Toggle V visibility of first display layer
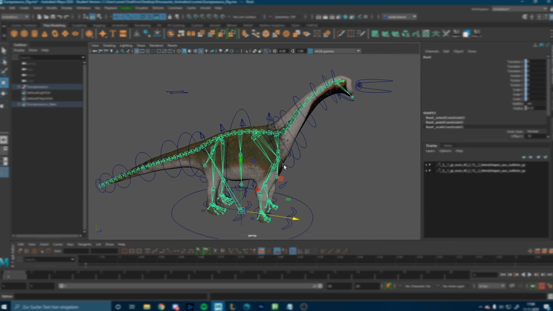Image resolution: width=553 pixels, height=311 pixels. (426, 165)
